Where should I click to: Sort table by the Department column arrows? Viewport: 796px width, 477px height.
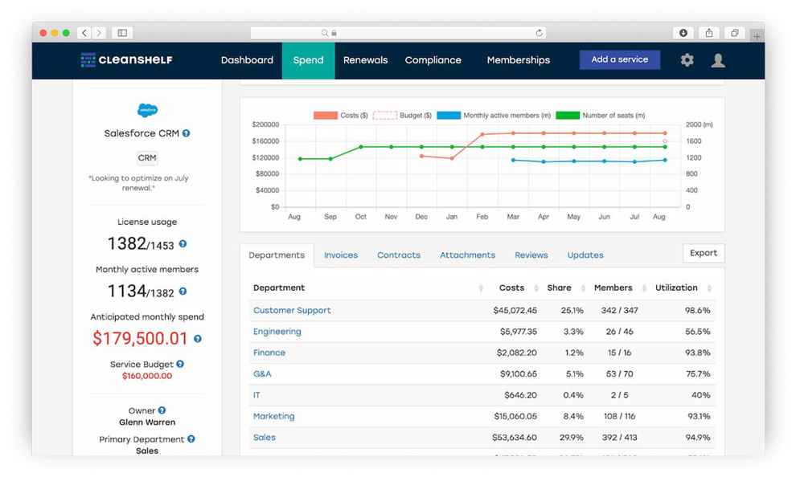[481, 288]
